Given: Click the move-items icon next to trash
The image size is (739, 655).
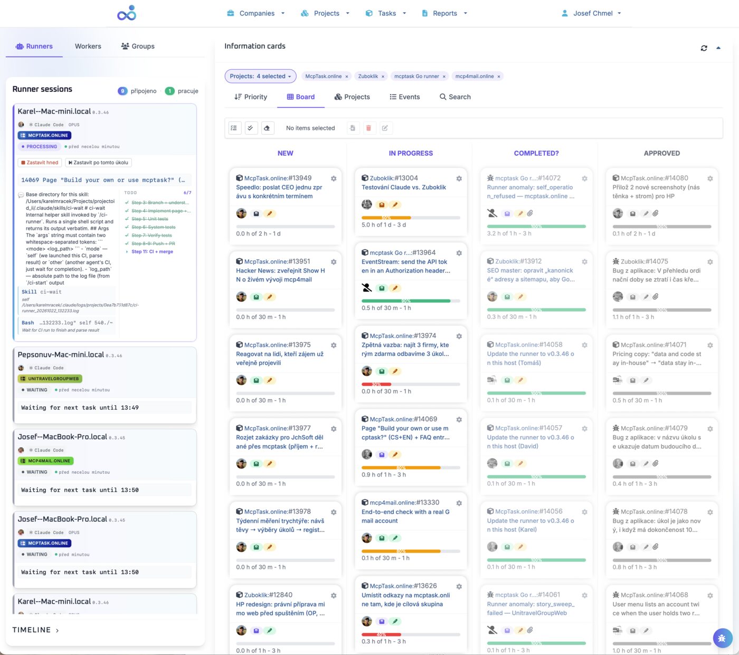Looking at the screenshot, I should tap(353, 128).
